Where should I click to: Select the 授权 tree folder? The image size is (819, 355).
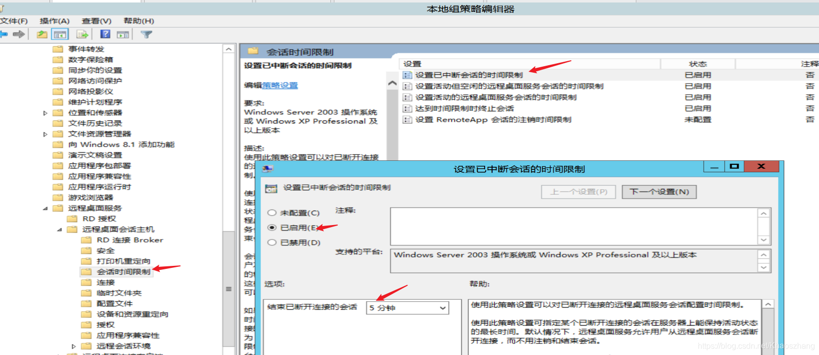[x=105, y=325]
